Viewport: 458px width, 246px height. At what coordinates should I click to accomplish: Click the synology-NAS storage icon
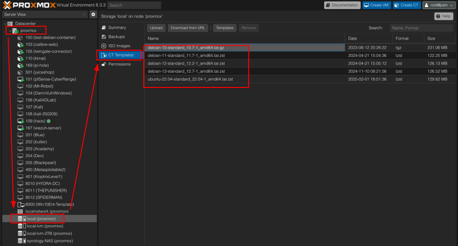(x=20, y=240)
